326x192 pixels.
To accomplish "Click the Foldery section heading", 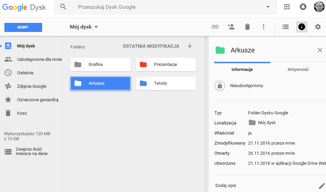I will [x=78, y=47].
